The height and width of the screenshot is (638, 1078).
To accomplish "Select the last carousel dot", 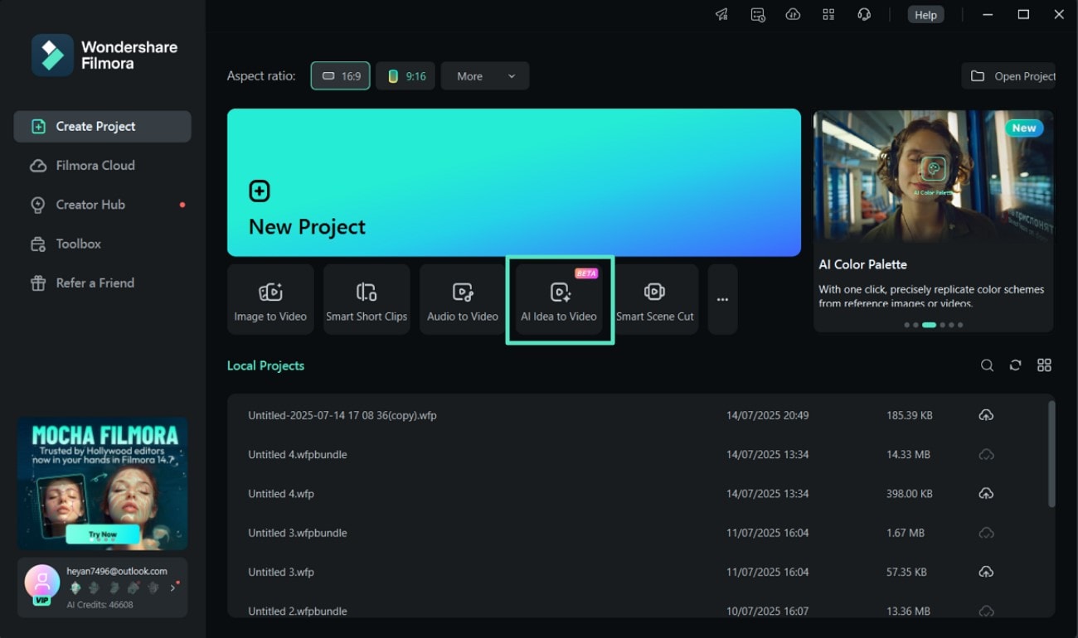I will 960,325.
